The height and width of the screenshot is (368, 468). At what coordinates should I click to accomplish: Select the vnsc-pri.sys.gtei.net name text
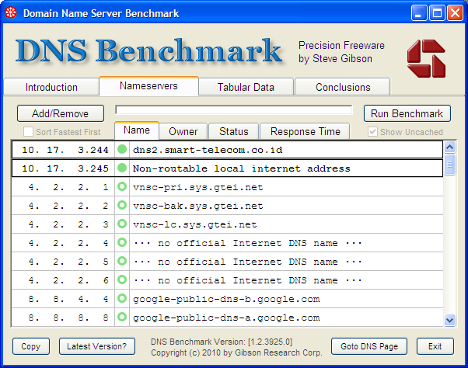click(198, 187)
